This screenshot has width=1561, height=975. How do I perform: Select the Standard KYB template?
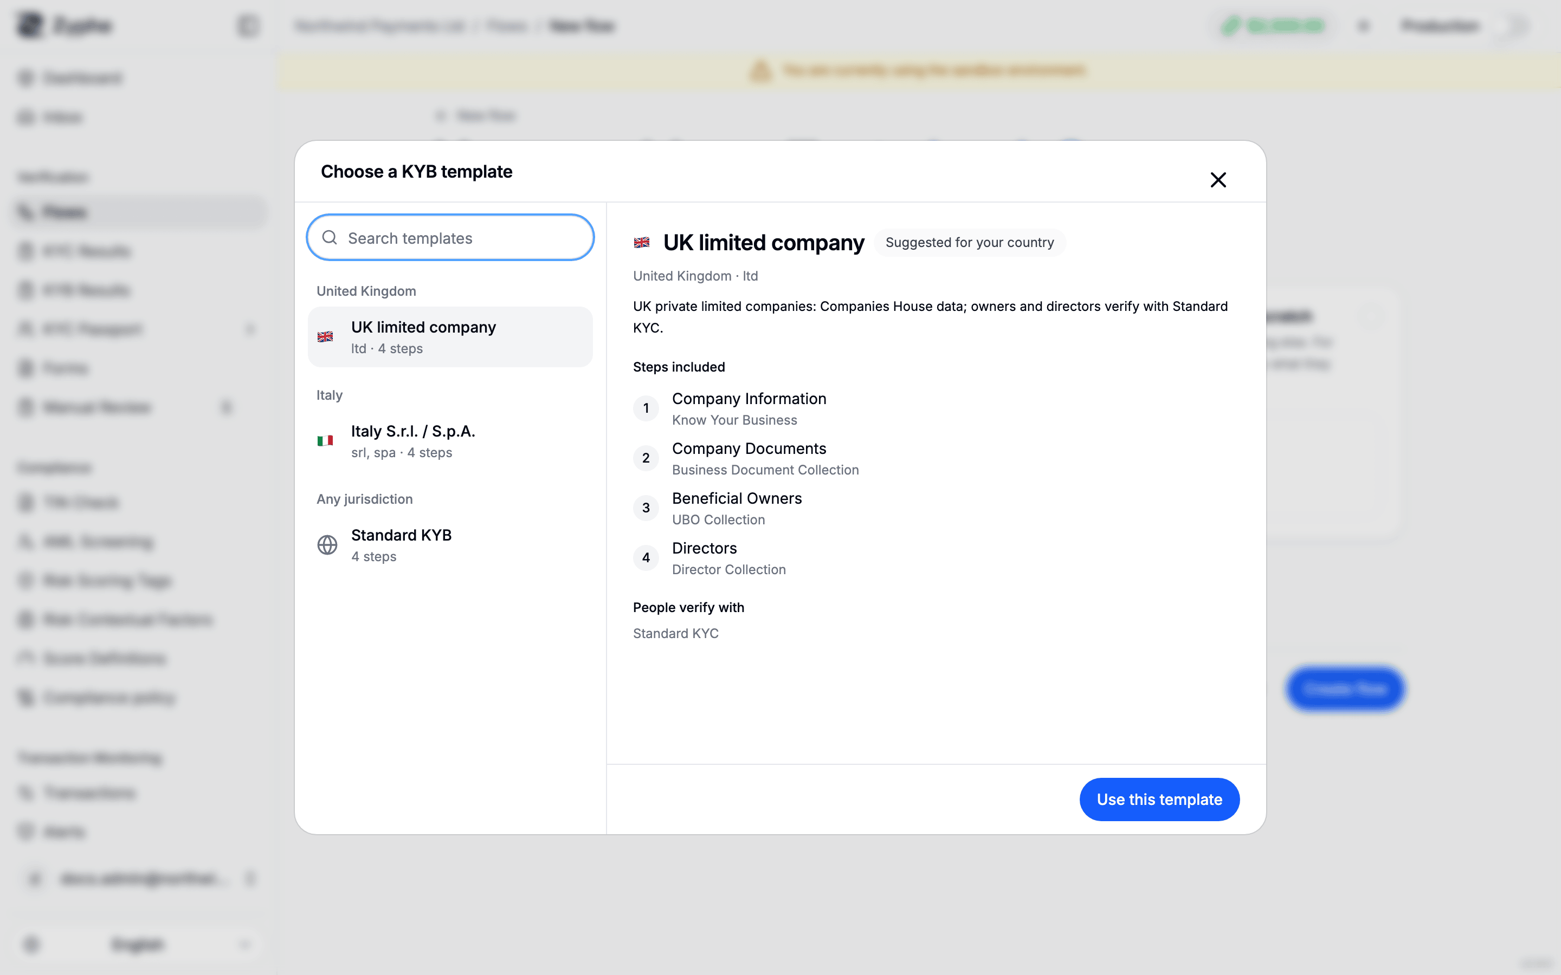click(x=450, y=545)
